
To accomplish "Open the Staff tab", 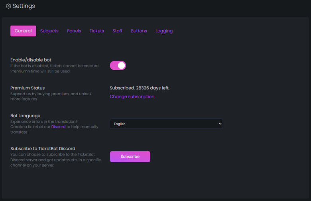I will [x=118, y=31].
